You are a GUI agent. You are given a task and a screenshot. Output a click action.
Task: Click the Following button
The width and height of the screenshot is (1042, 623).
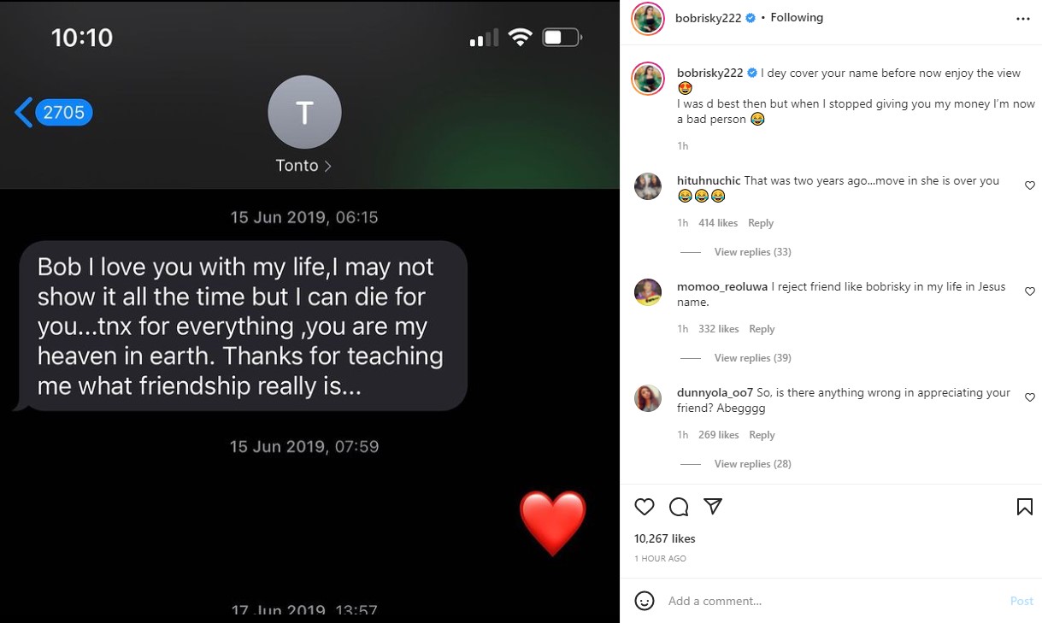click(x=797, y=17)
